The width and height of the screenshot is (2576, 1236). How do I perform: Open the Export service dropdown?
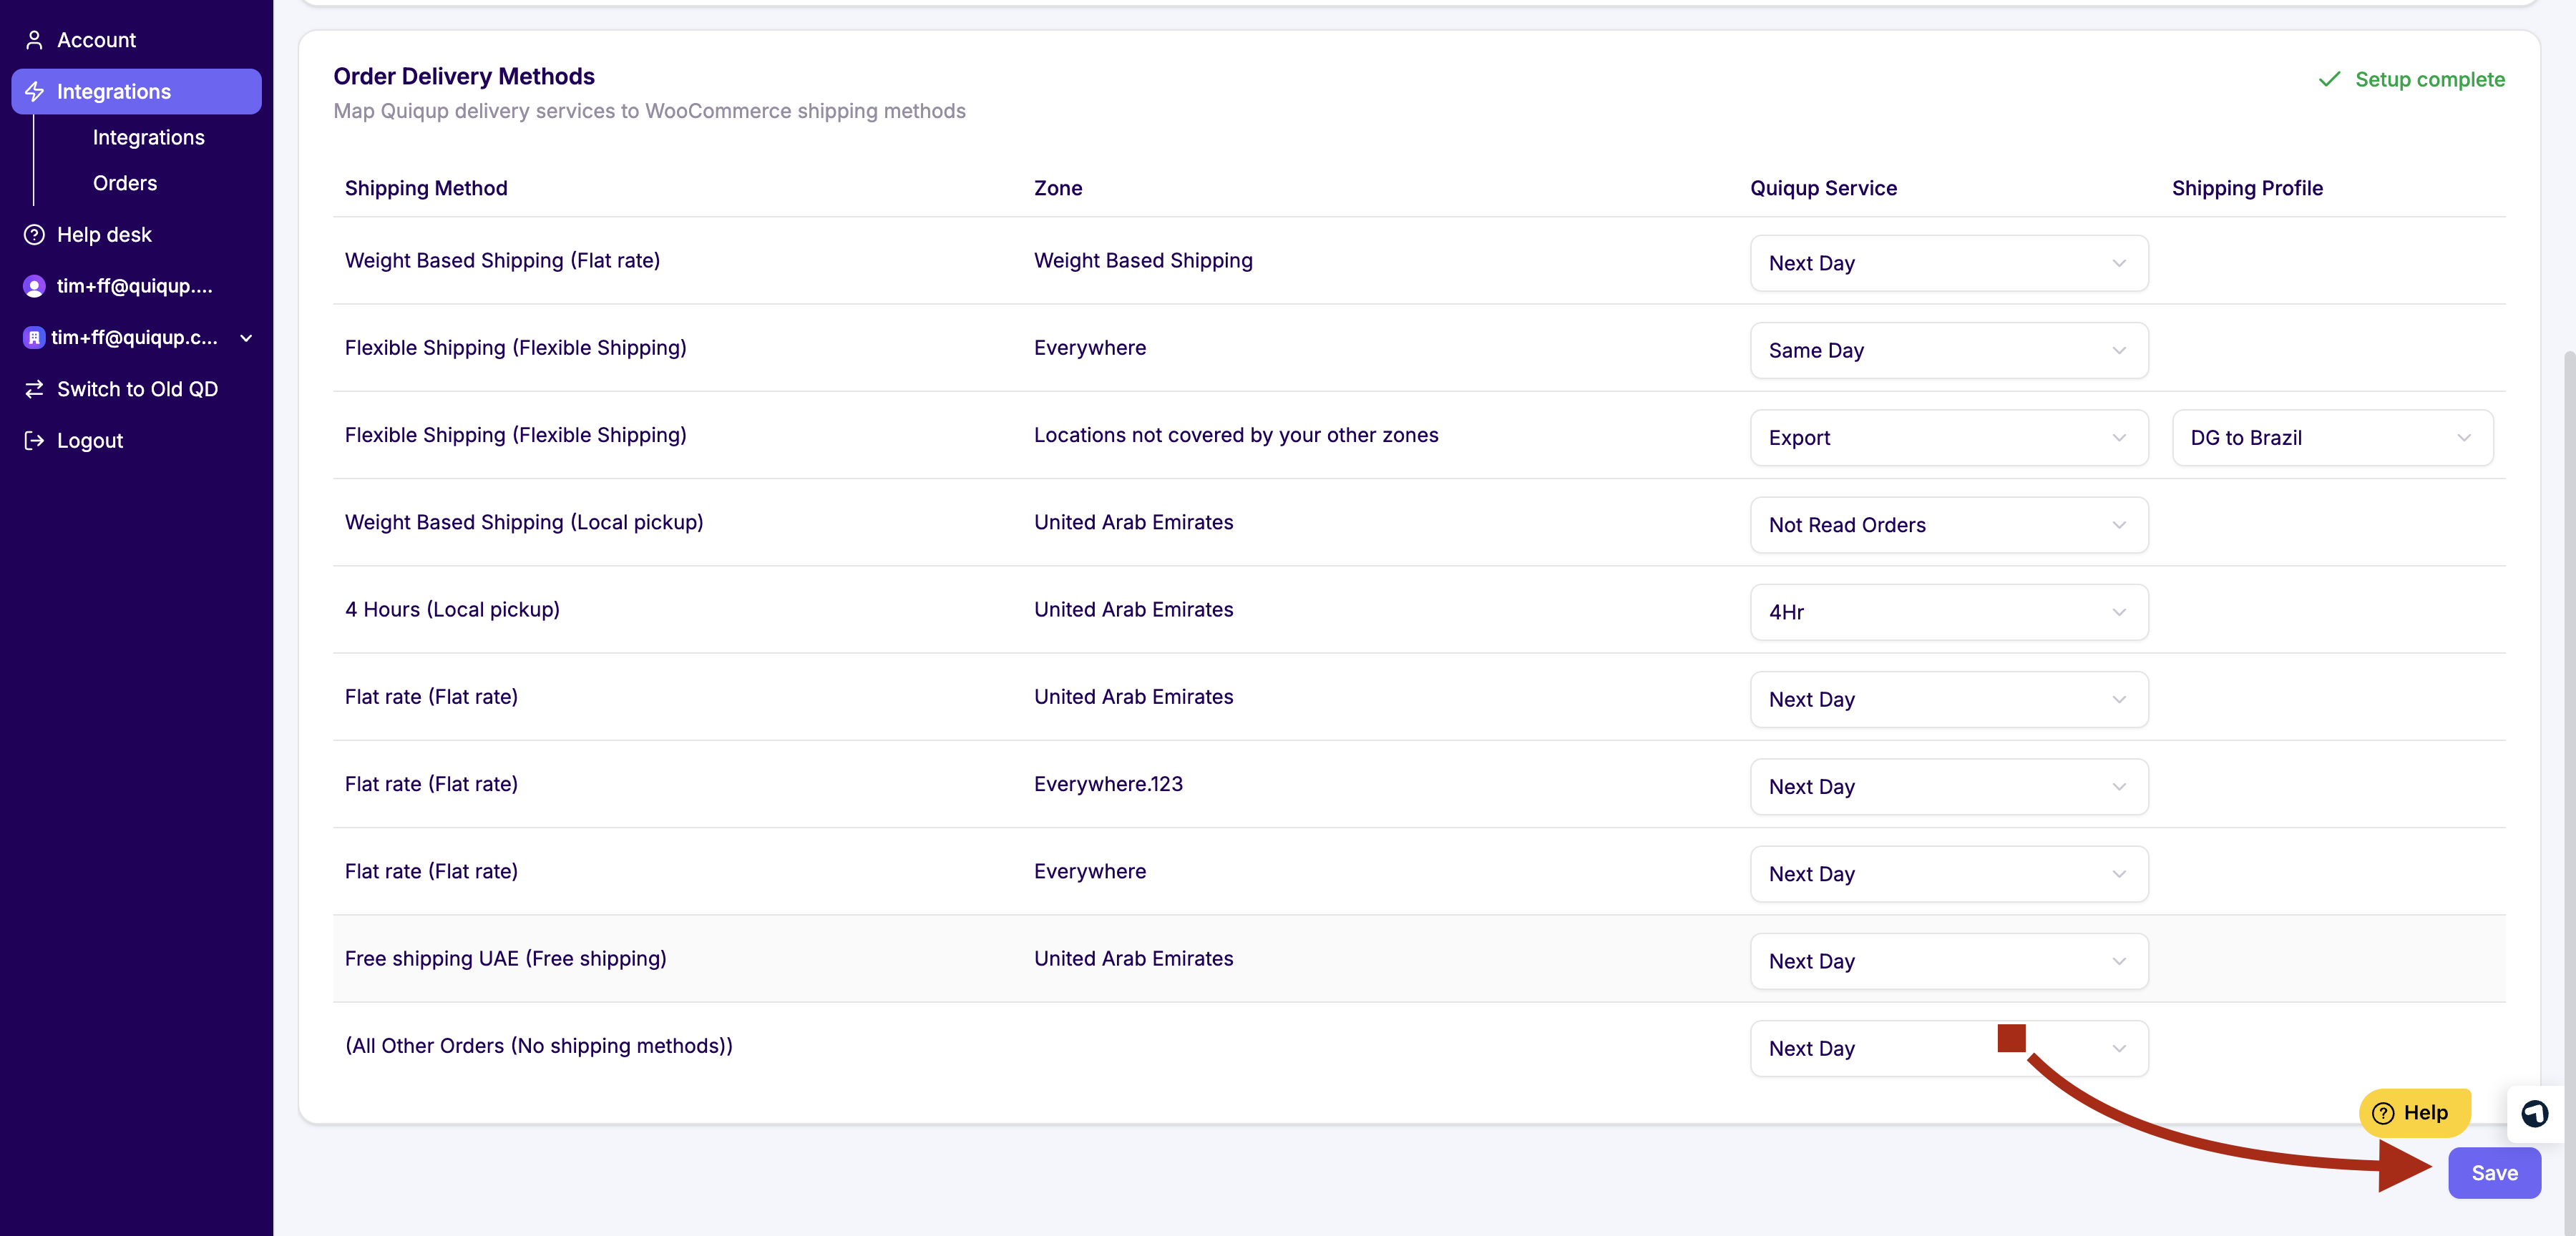pyautogui.click(x=1948, y=438)
